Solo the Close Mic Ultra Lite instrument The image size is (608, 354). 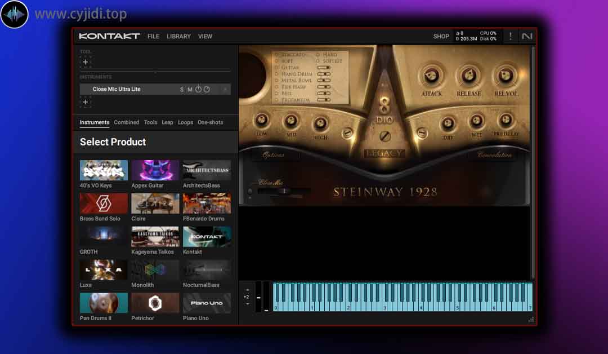click(x=181, y=89)
